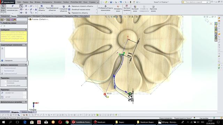Switch to the Элементы tab
Screen dimensions: 223x125
tap(5, 16)
